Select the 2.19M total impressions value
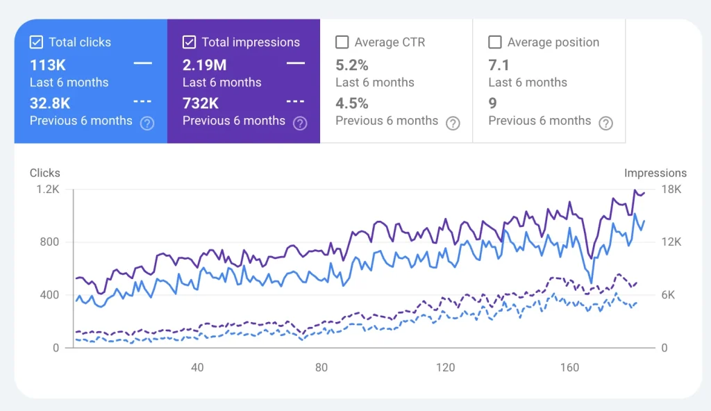The image size is (711, 411). click(205, 65)
